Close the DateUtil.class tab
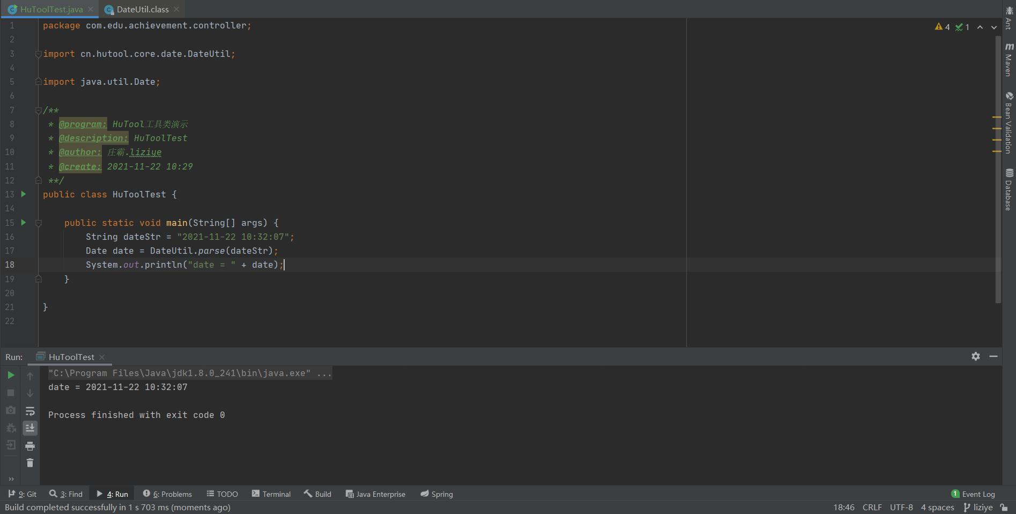 (x=176, y=9)
